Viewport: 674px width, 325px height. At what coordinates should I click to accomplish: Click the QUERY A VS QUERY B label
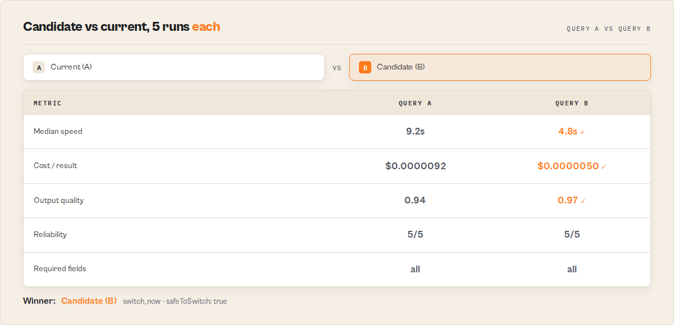click(x=608, y=29)
